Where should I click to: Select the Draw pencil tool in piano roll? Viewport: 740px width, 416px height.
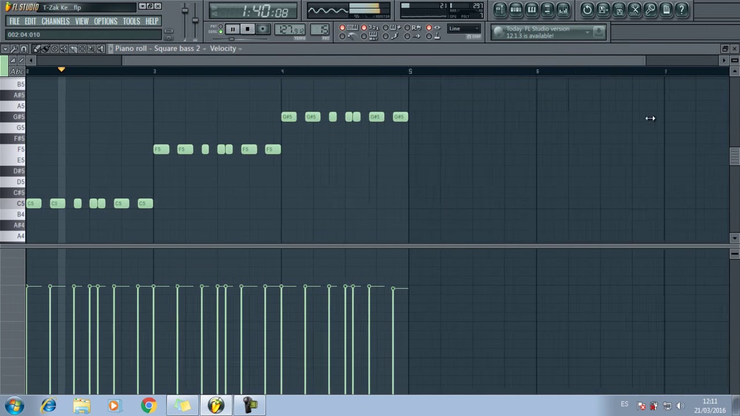(x=36, y=49)
